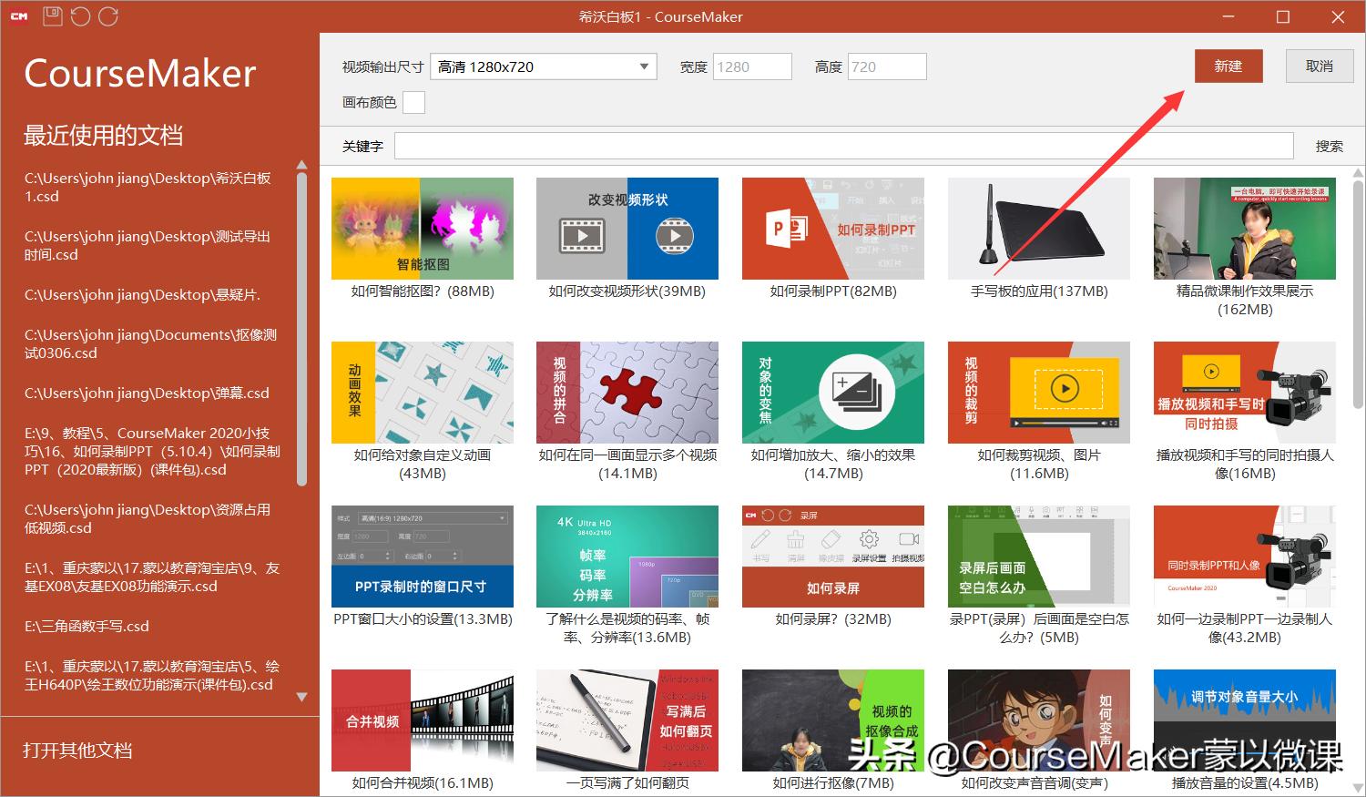The image size is (1366, 797).
Task: Click the down scroll triangle below recent documents
Action: 301,697
